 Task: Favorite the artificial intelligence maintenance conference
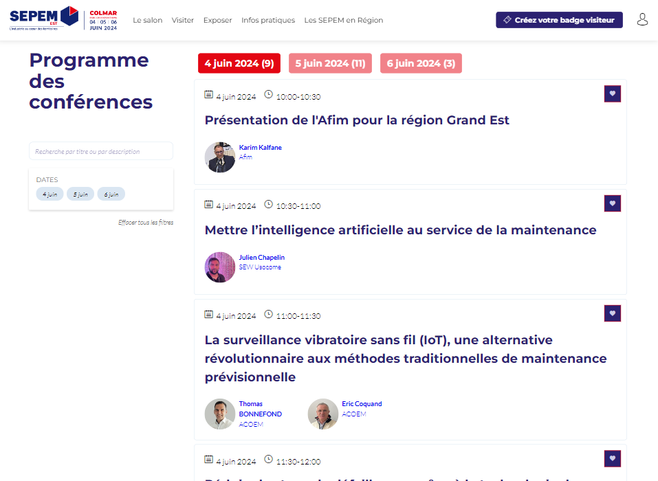(x=612, y=203)
